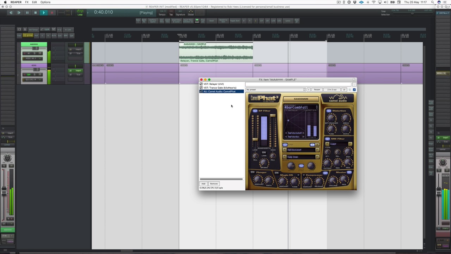Click the Trim button on AAAHHHH track
Image resolution: width=451 pixels, height=254 pixels.
coord(75,54)
